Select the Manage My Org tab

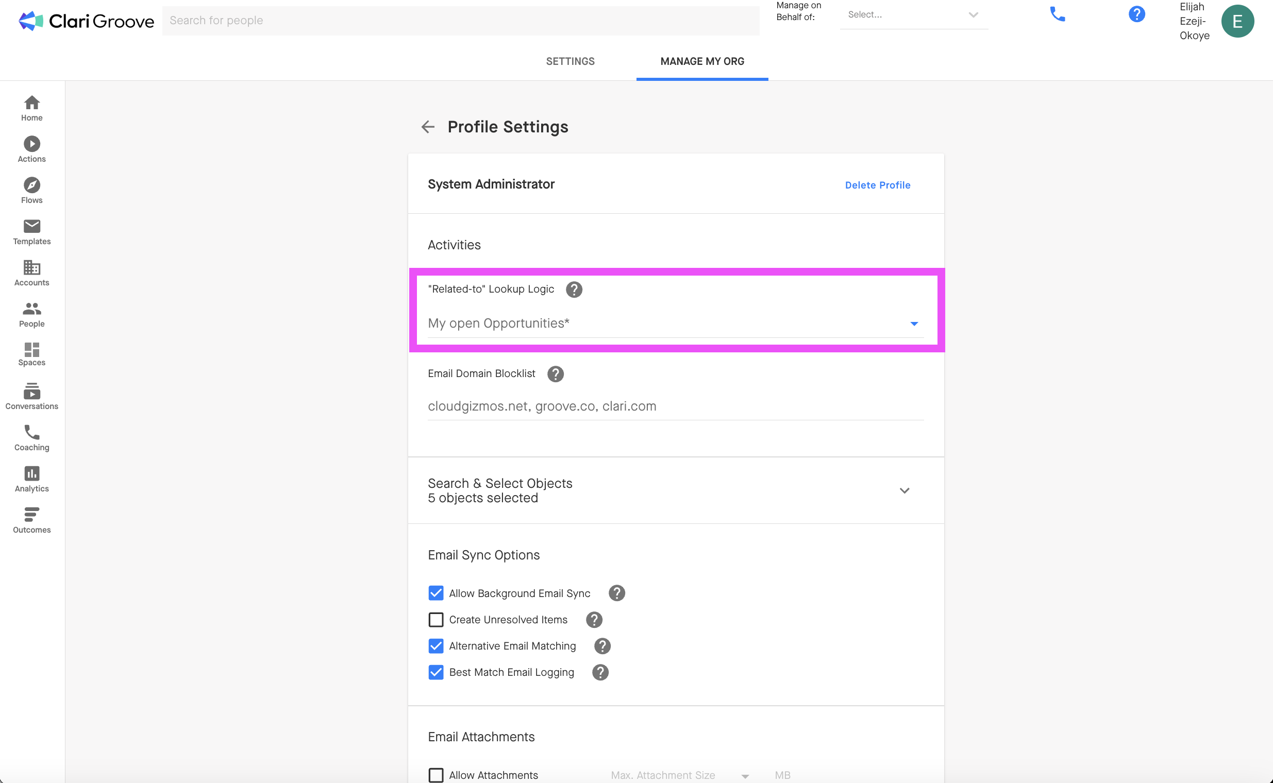click(702, 62)
